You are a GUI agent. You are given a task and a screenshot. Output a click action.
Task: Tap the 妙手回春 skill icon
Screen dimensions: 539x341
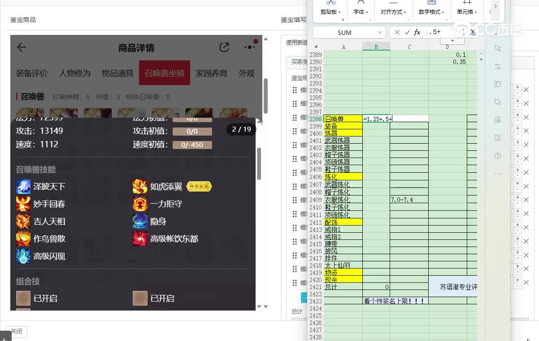pos(23,204)
